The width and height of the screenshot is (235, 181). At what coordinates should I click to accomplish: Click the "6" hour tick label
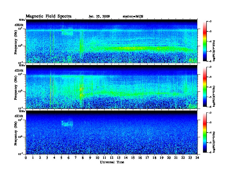69,158
